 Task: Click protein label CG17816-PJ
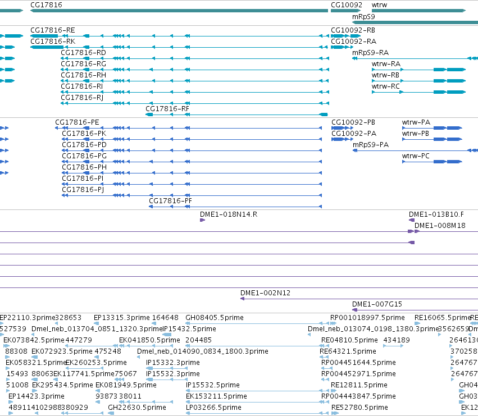click(x=83, y=190)
